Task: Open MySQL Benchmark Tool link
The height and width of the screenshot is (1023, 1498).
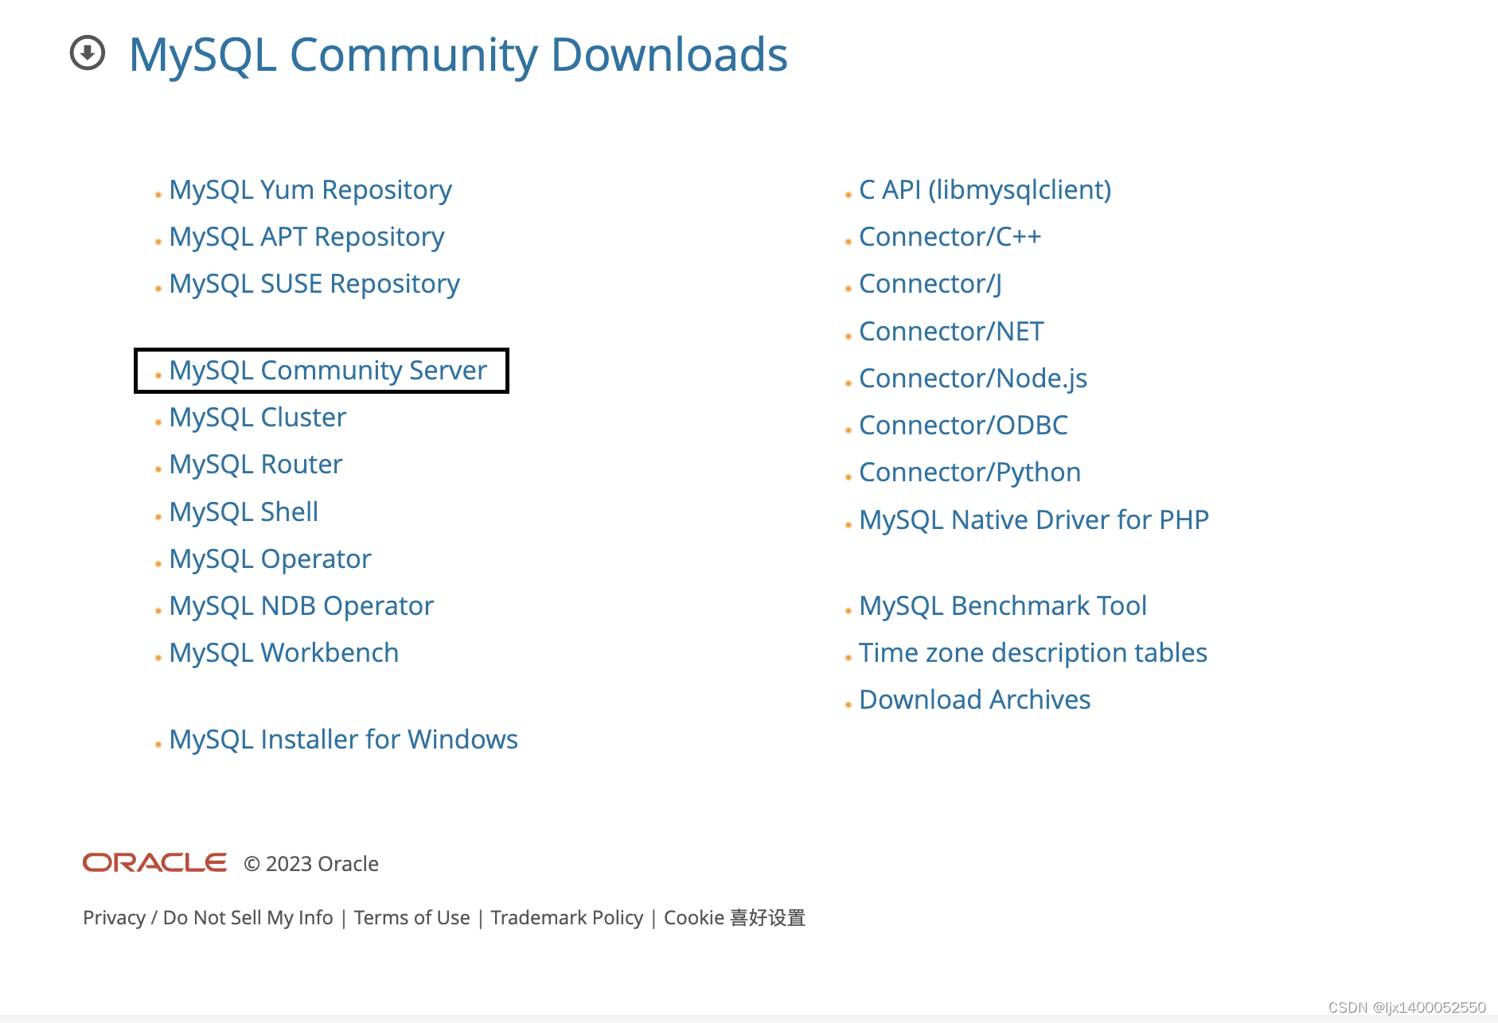Action: (x=1002, y=606)
